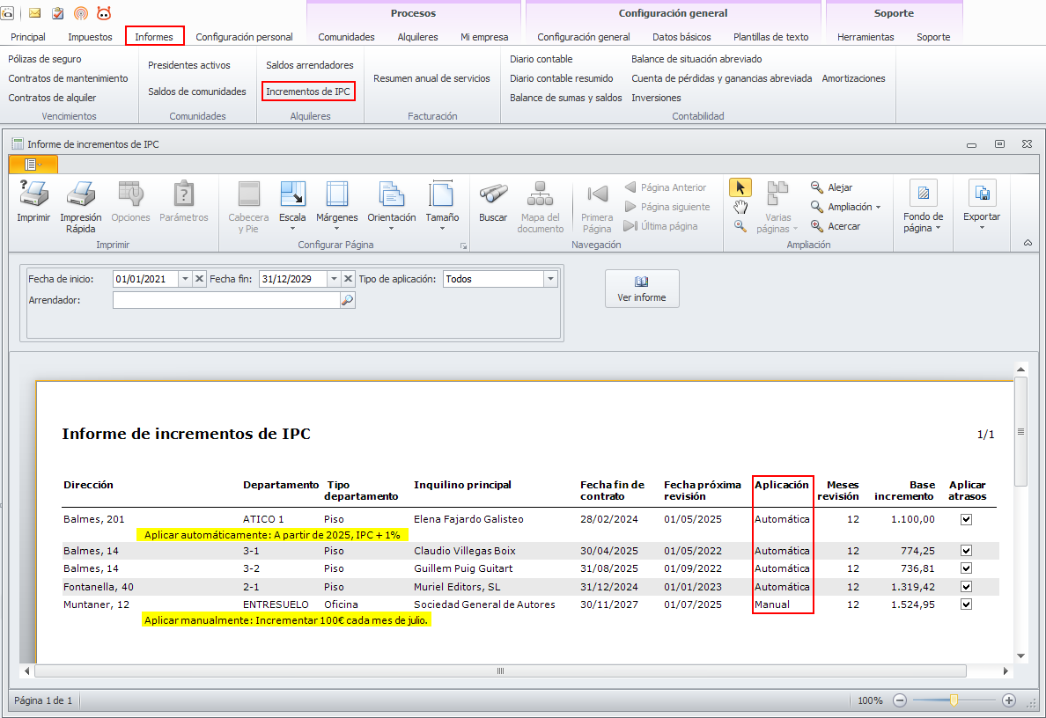Expand the Tipo de aplicación dropdown
1046x718 pixels.
pyautogui.click(x=550, y=279)
